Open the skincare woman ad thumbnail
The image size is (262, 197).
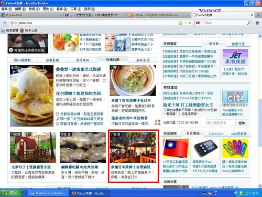click(x=117, y=43)
